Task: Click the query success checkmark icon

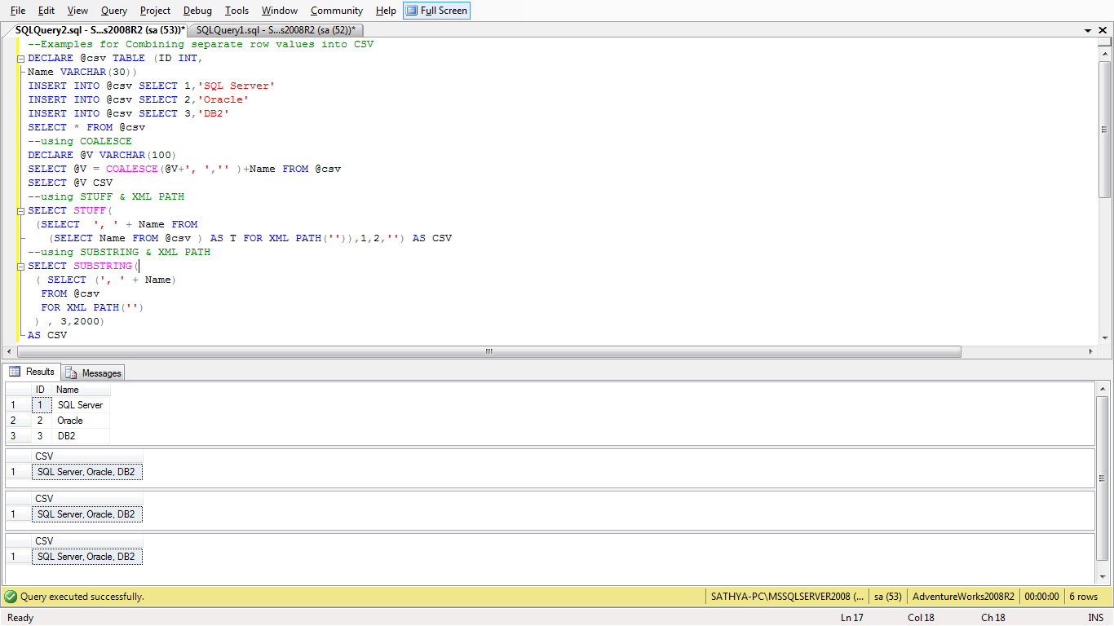Action: [x=11, y=597]
